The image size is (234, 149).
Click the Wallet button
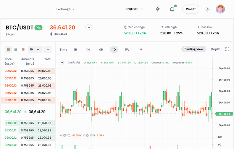(x=191, y=9)
